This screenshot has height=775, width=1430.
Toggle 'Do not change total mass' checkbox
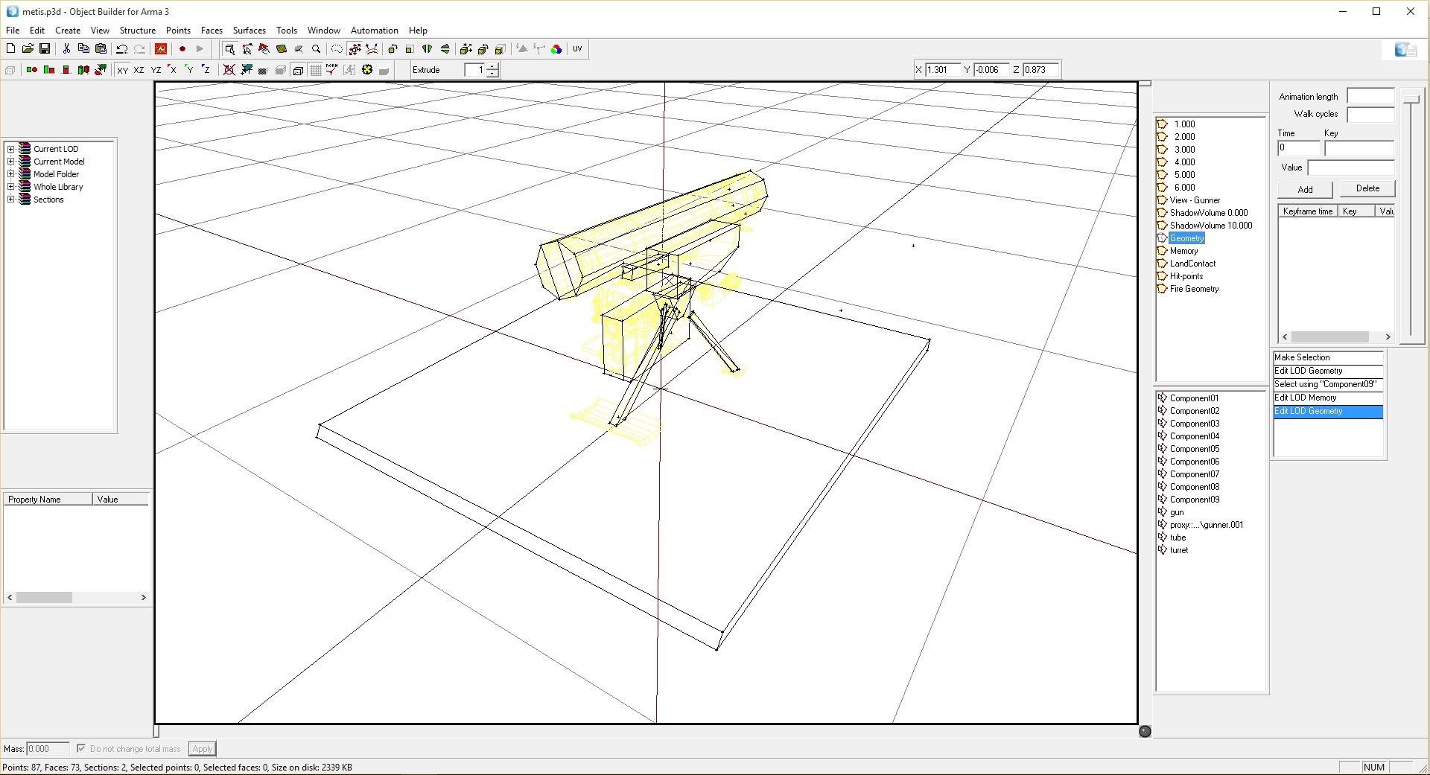(x=81, y=748)
